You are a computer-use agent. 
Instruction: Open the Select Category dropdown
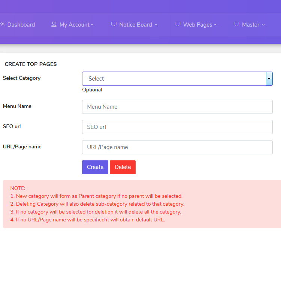click(174, 79)
